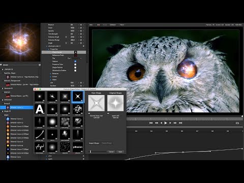Choose the branching lightning shape thumbnail
The height and width of the screenshot is (183, 244).
click(40, 147)
